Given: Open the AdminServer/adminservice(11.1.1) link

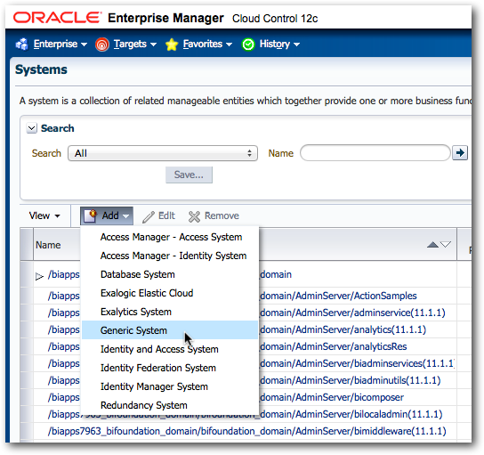Looking at the screenshot, I should [352, 313].
